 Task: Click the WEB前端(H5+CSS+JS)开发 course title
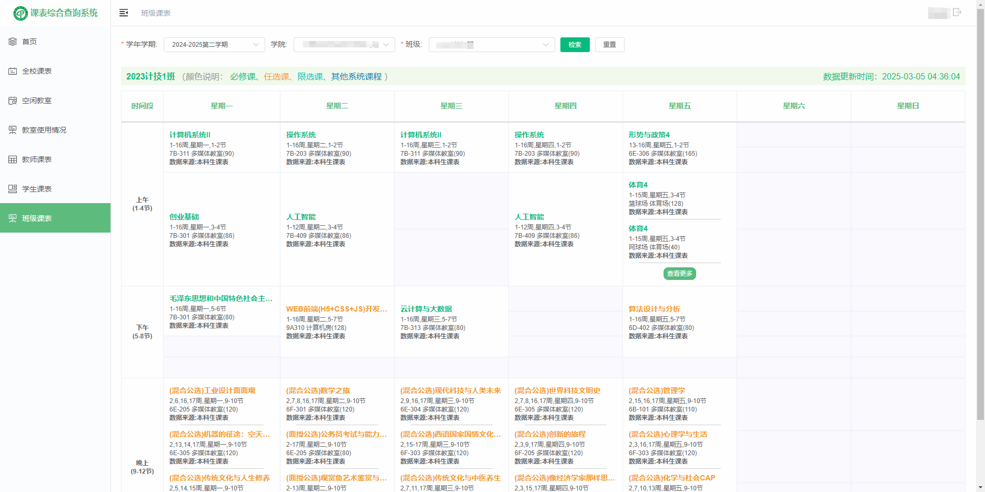pos(337,309)
